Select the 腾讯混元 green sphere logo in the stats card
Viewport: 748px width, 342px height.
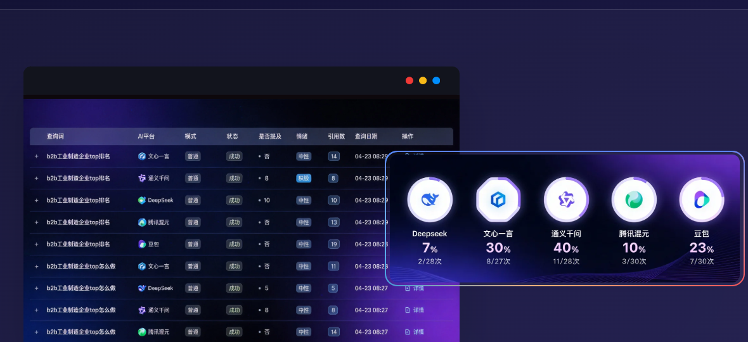click(634, 199)
